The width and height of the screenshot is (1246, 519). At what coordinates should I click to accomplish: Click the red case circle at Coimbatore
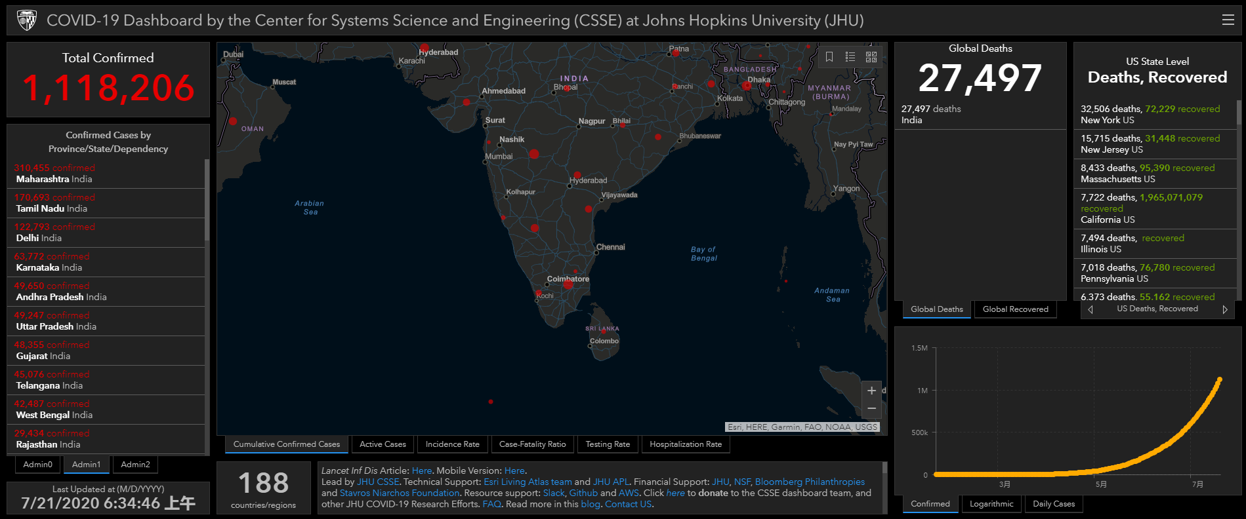pos(568,284)
